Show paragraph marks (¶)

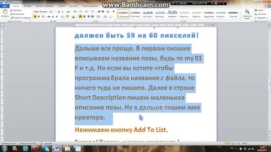(x=113, y=12)
